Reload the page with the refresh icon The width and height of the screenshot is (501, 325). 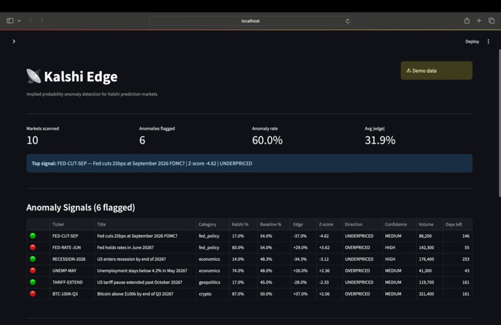[x=347, y=21]
